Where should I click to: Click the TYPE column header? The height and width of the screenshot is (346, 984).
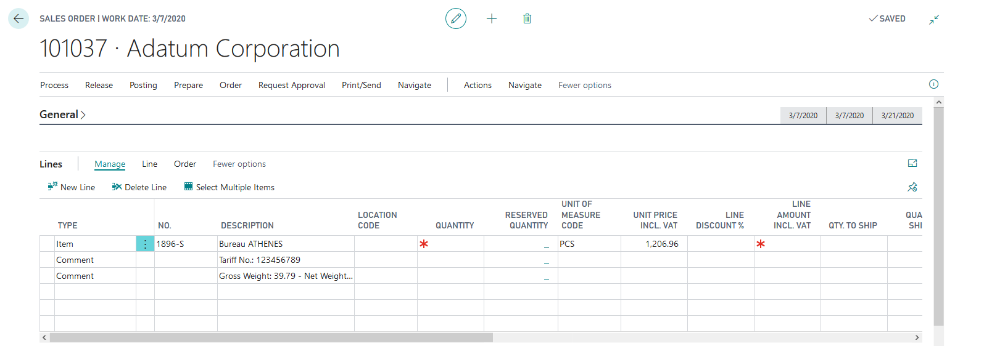67,225
